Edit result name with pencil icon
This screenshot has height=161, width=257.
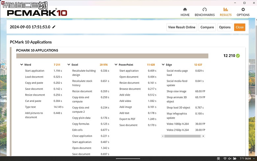tap(54, 27)
